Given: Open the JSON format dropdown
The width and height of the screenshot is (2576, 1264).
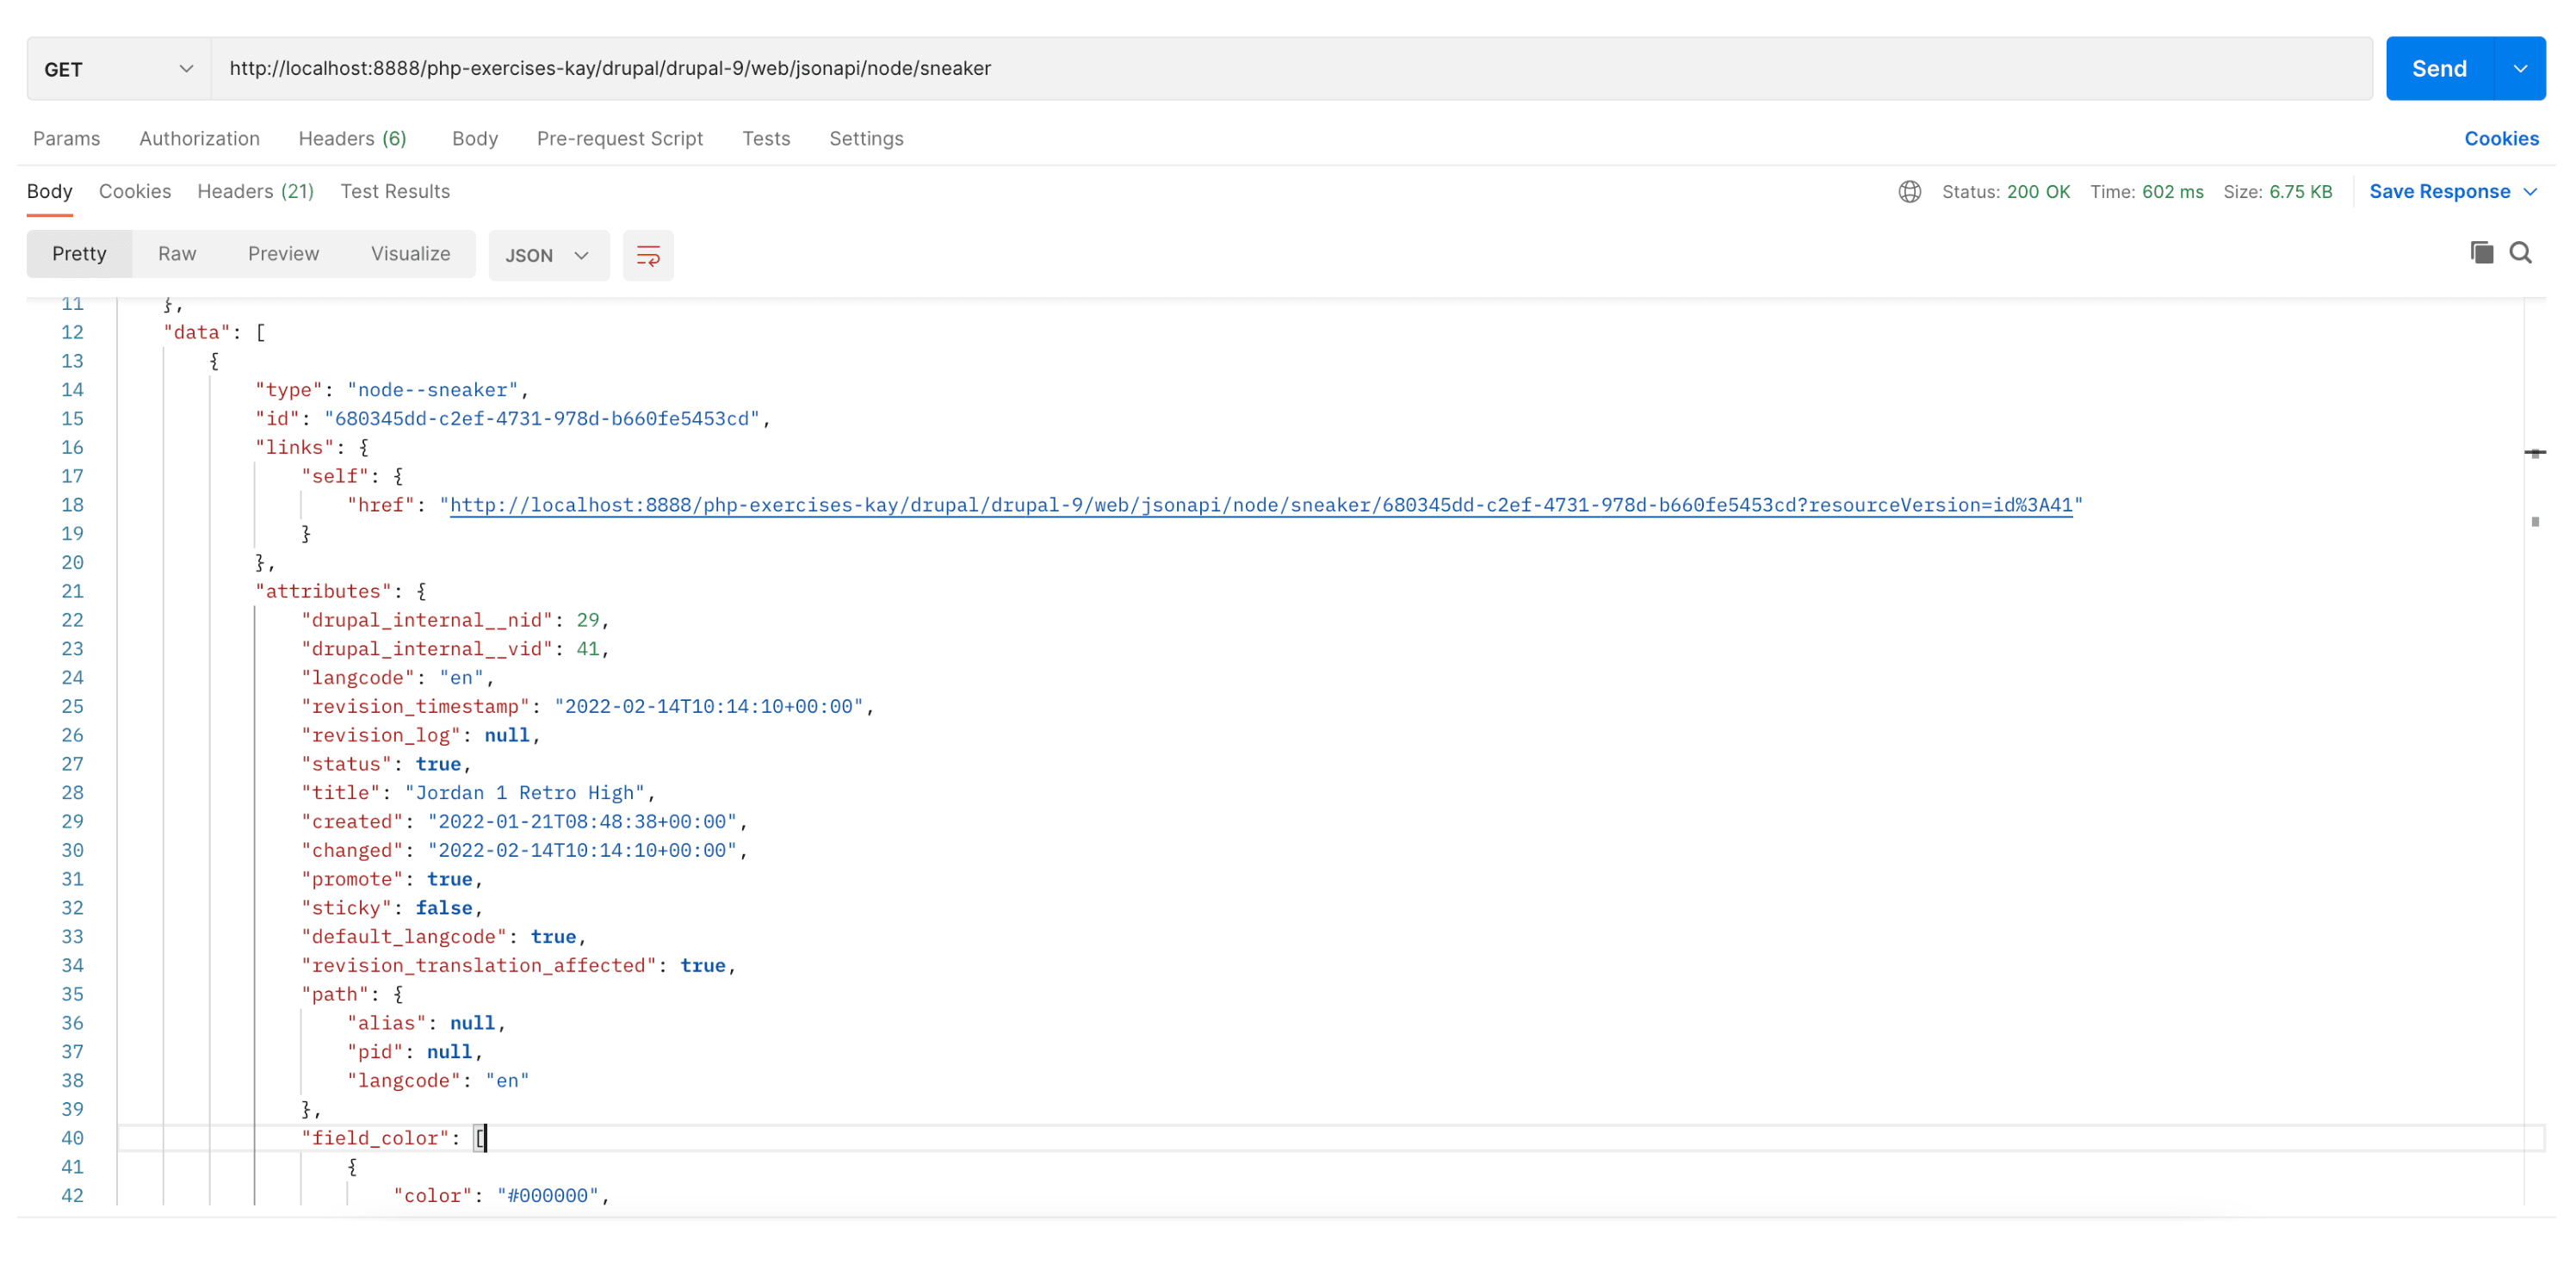Looking at the screenshot, I should coord(548,255).
